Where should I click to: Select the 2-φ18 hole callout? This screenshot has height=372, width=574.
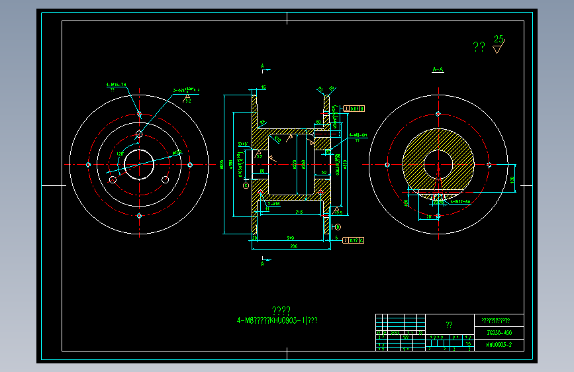tap(273, 204)
